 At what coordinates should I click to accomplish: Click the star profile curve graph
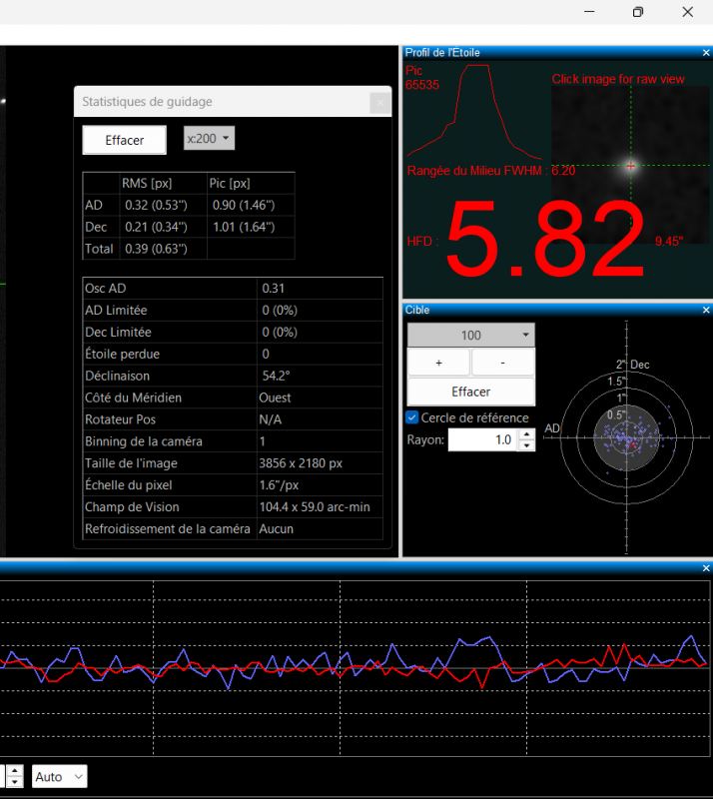coord(474,112)
